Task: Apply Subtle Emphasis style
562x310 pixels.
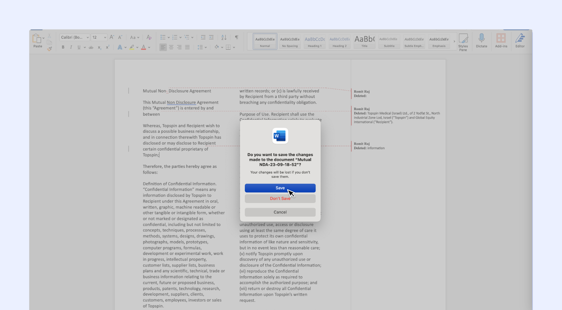Action: [x=414, y=41]
